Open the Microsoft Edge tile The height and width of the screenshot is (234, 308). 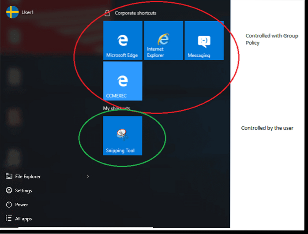click(x=123, y=41)
